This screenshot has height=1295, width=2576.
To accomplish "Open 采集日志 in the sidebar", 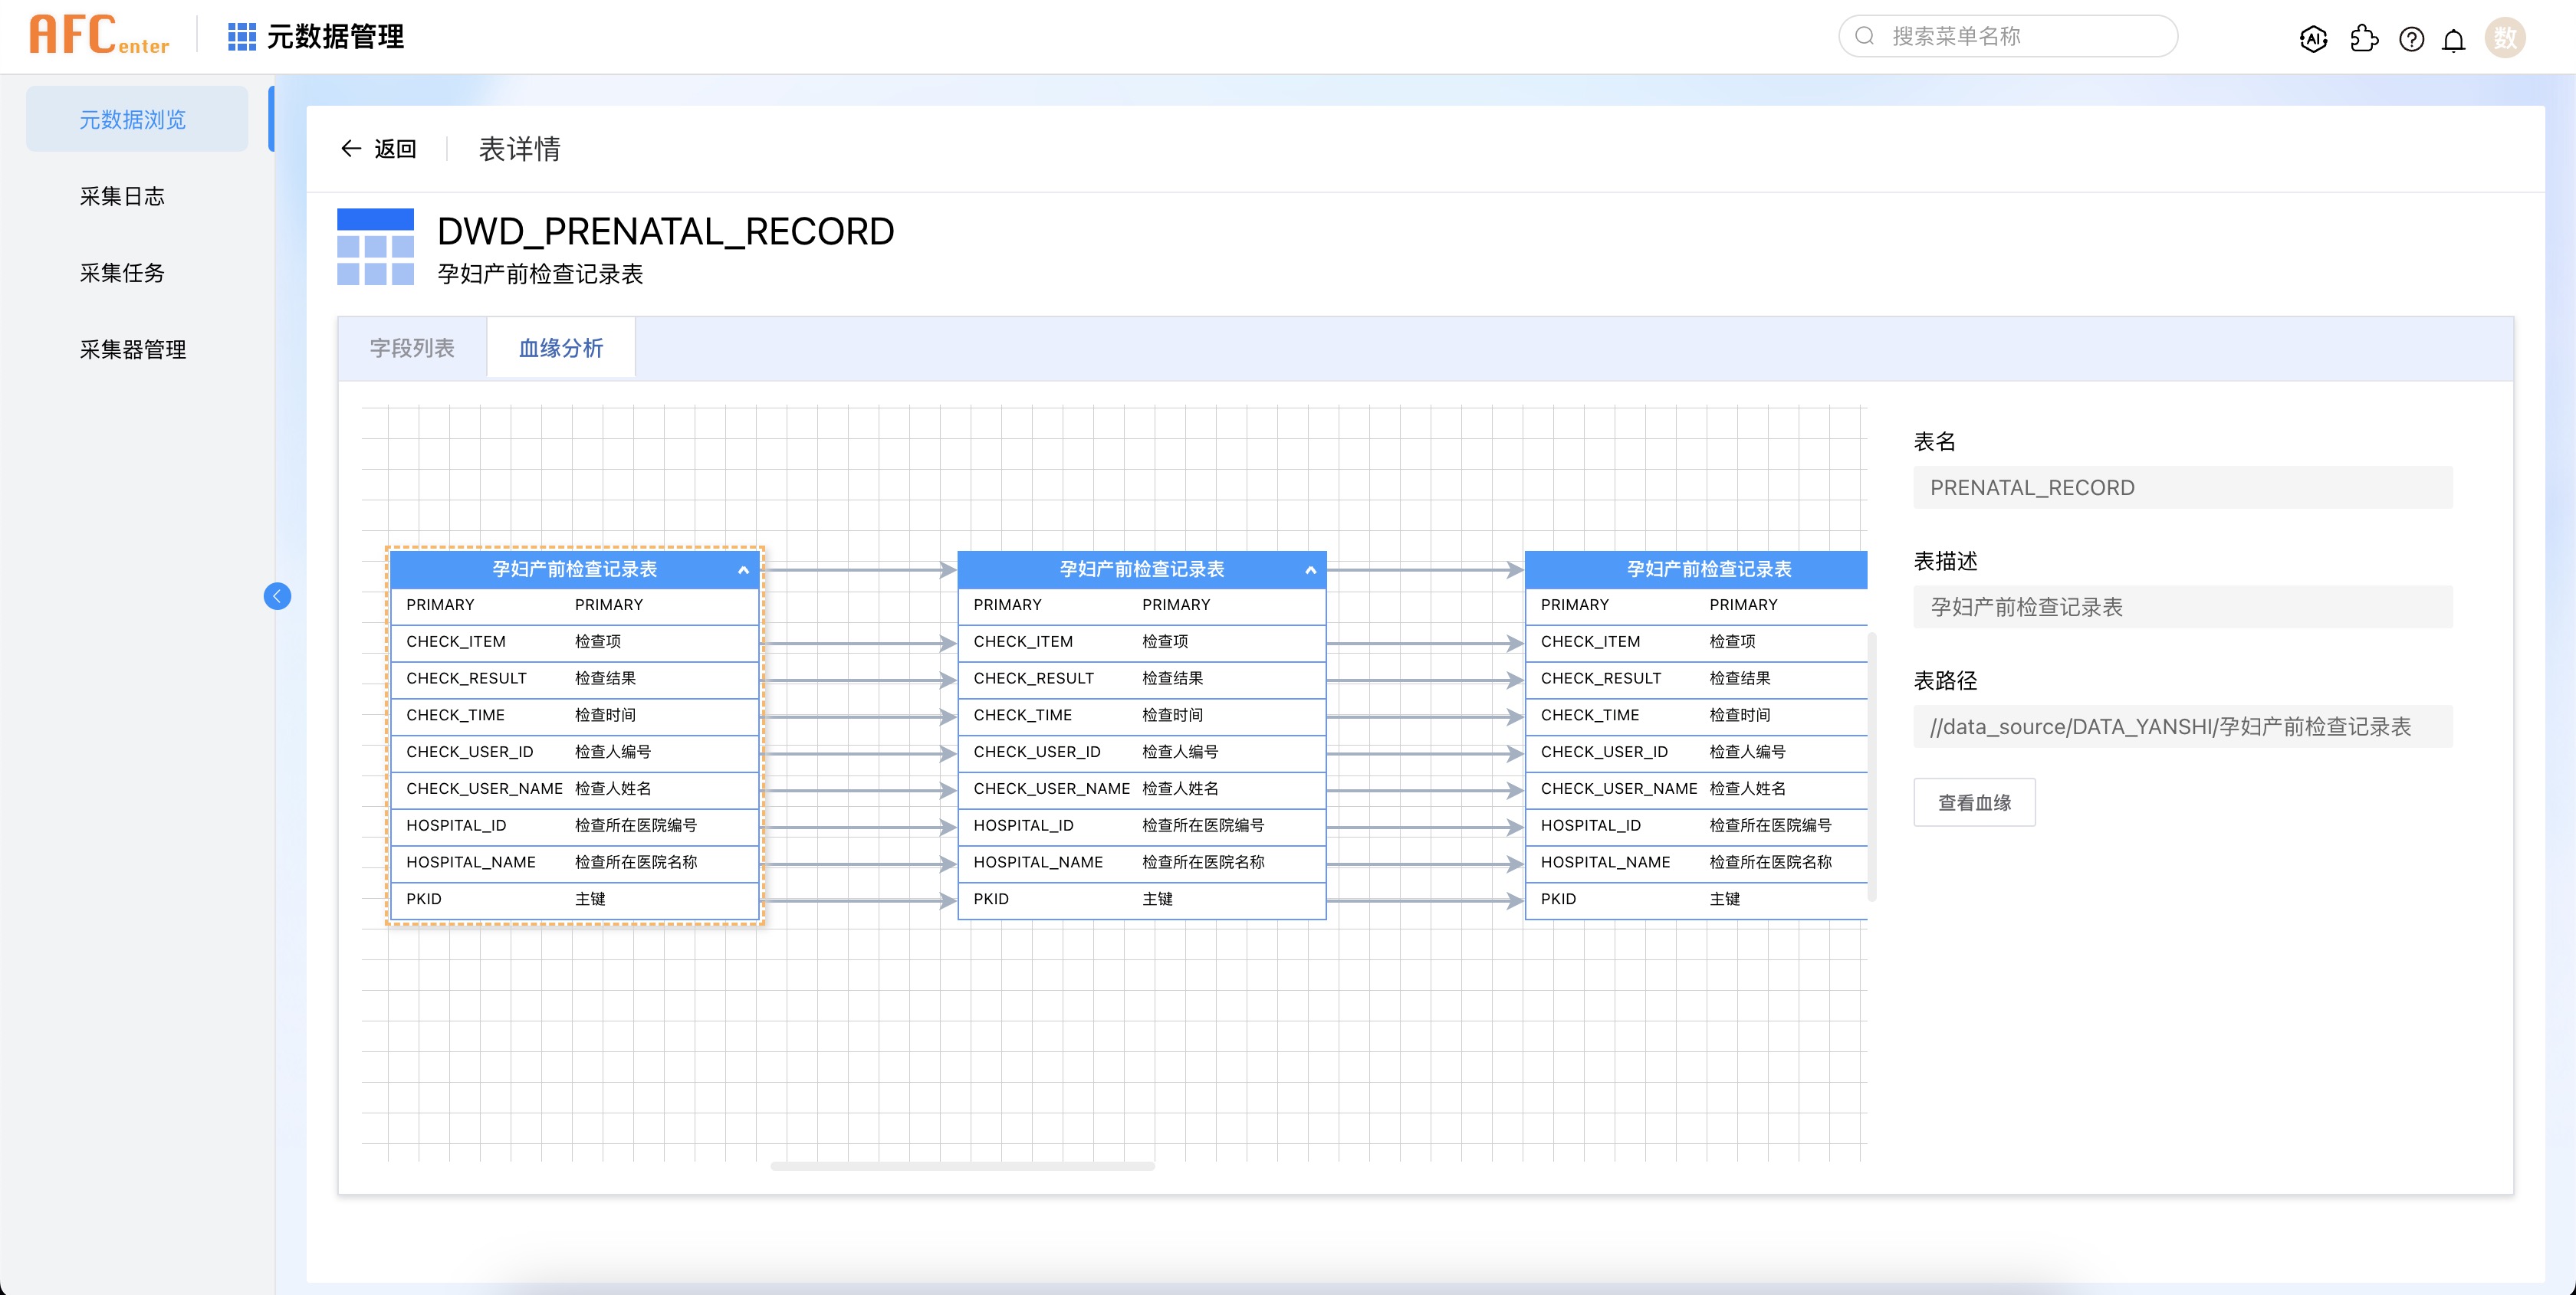I will (x=122, y=196).
